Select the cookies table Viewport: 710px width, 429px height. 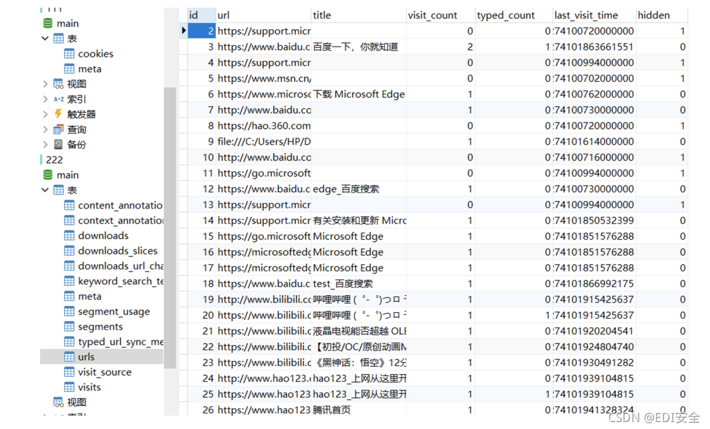96,54
